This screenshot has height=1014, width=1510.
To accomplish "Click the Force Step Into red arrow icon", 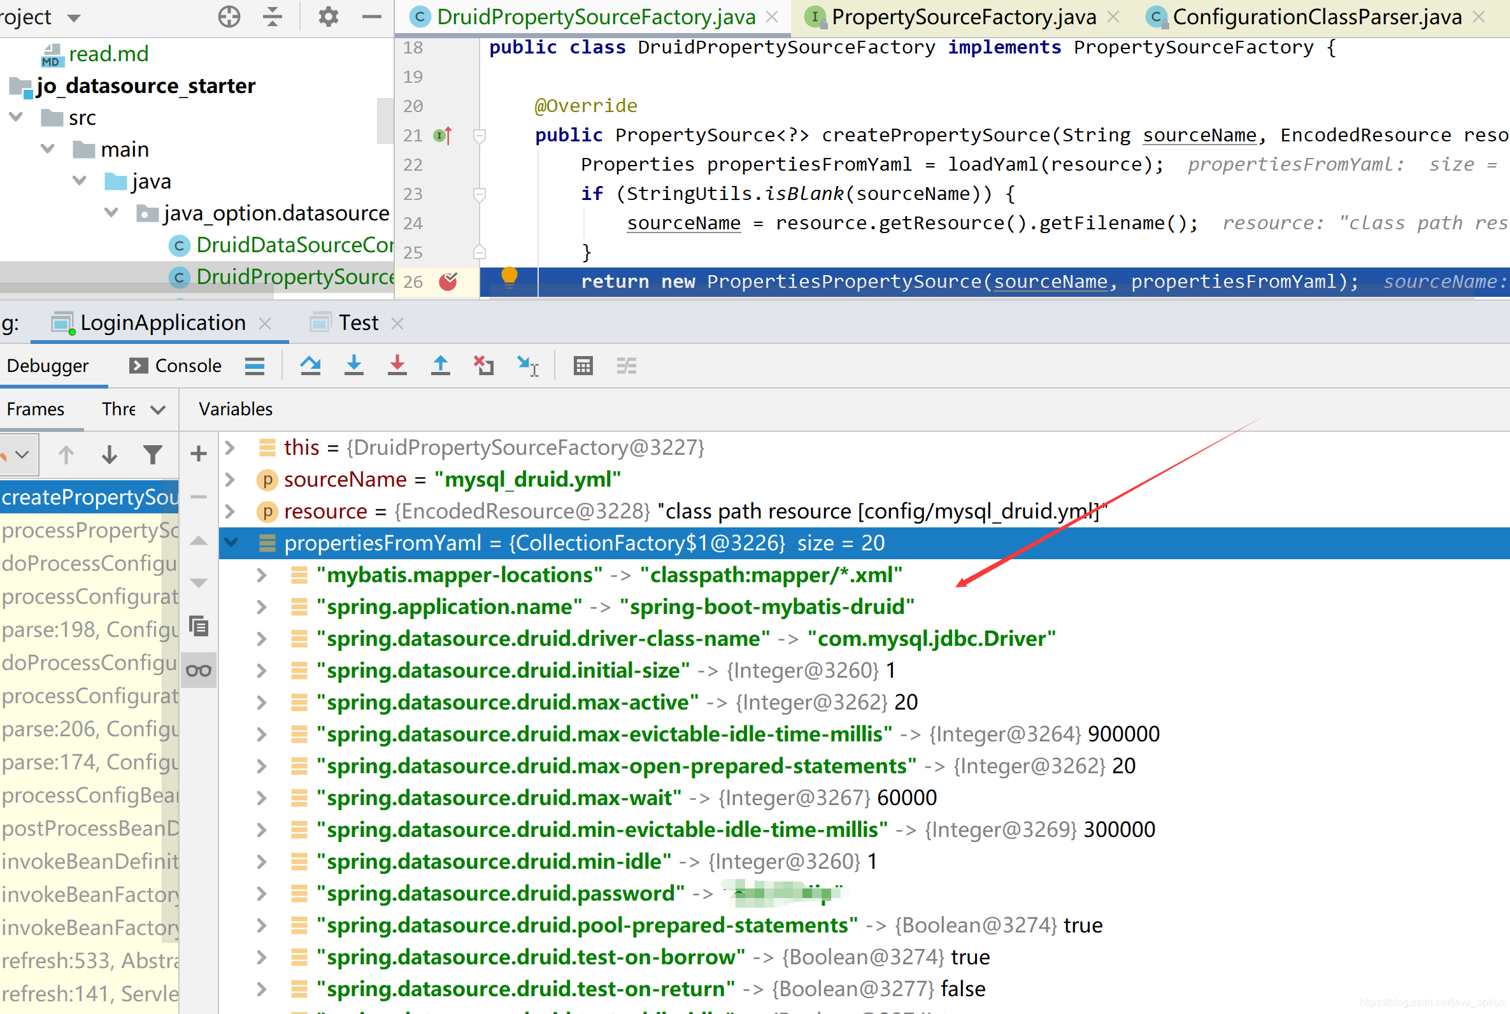I will (397, 366).
